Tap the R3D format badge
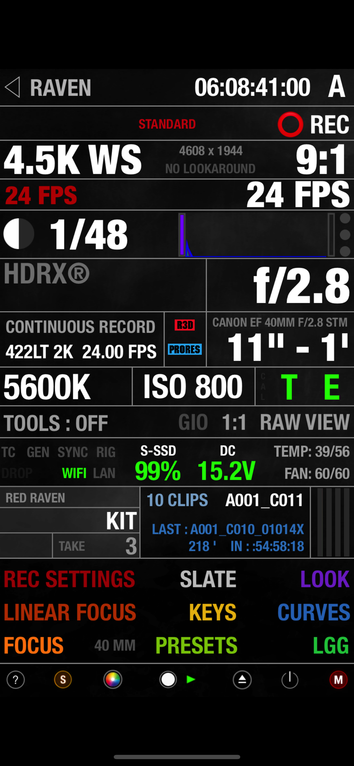 pyautogui.click(x=185, y=325)
